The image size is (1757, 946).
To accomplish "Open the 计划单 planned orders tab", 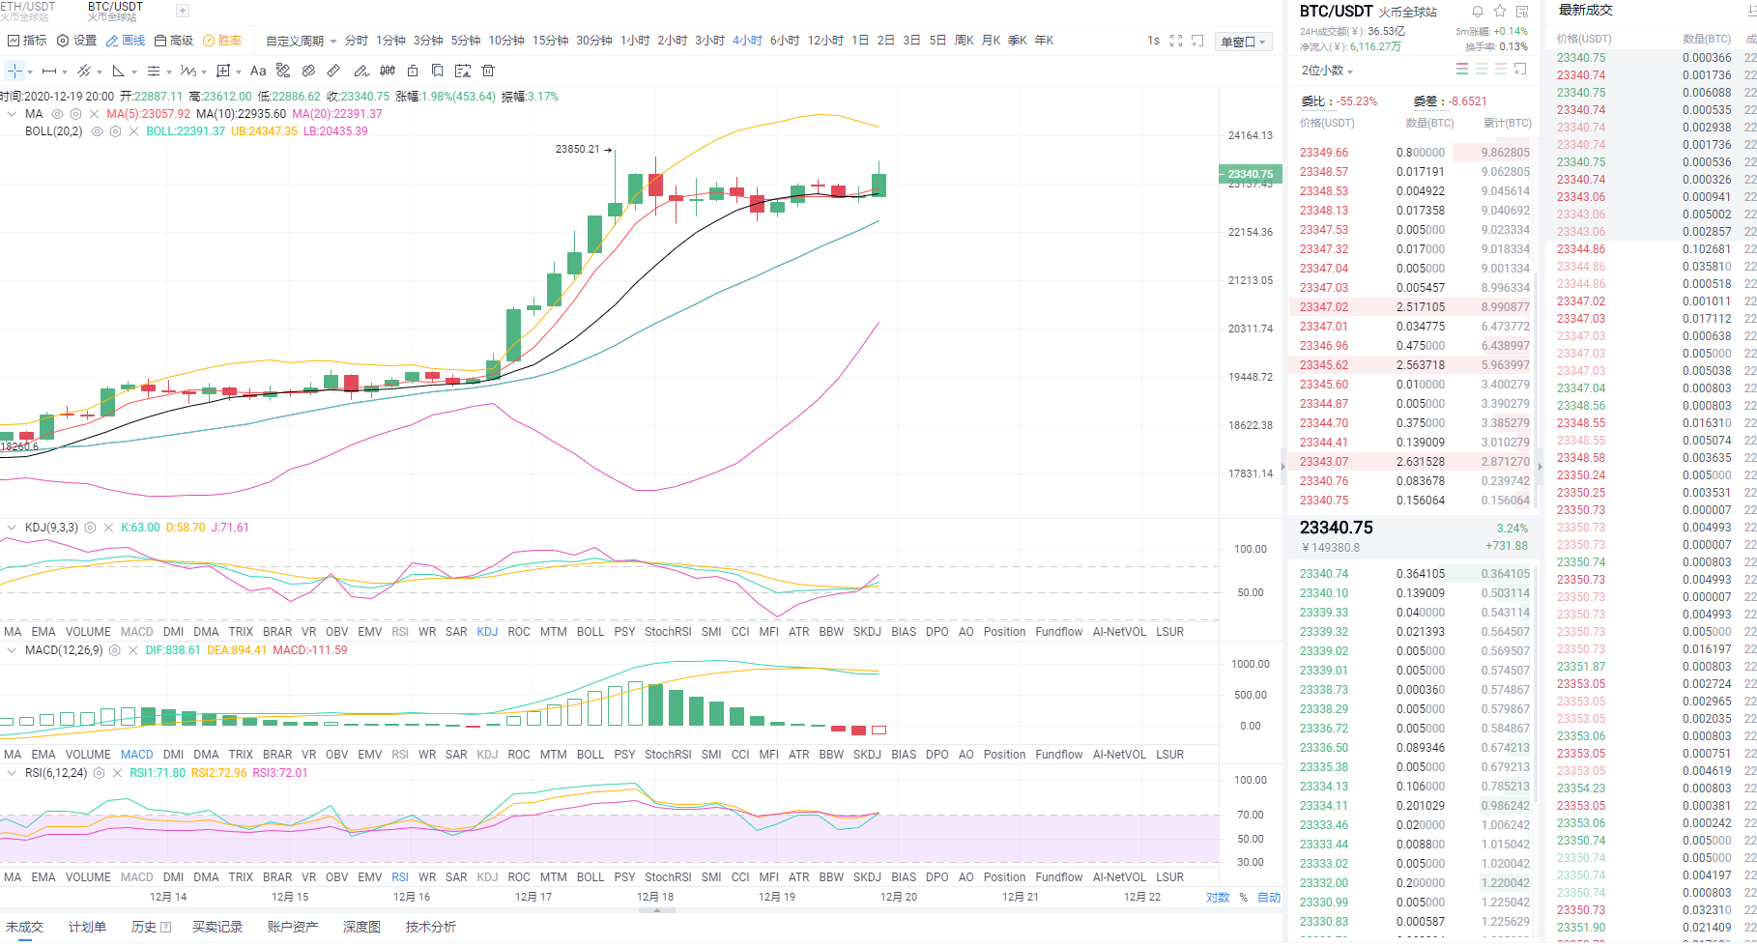I will tap(87, 927).
